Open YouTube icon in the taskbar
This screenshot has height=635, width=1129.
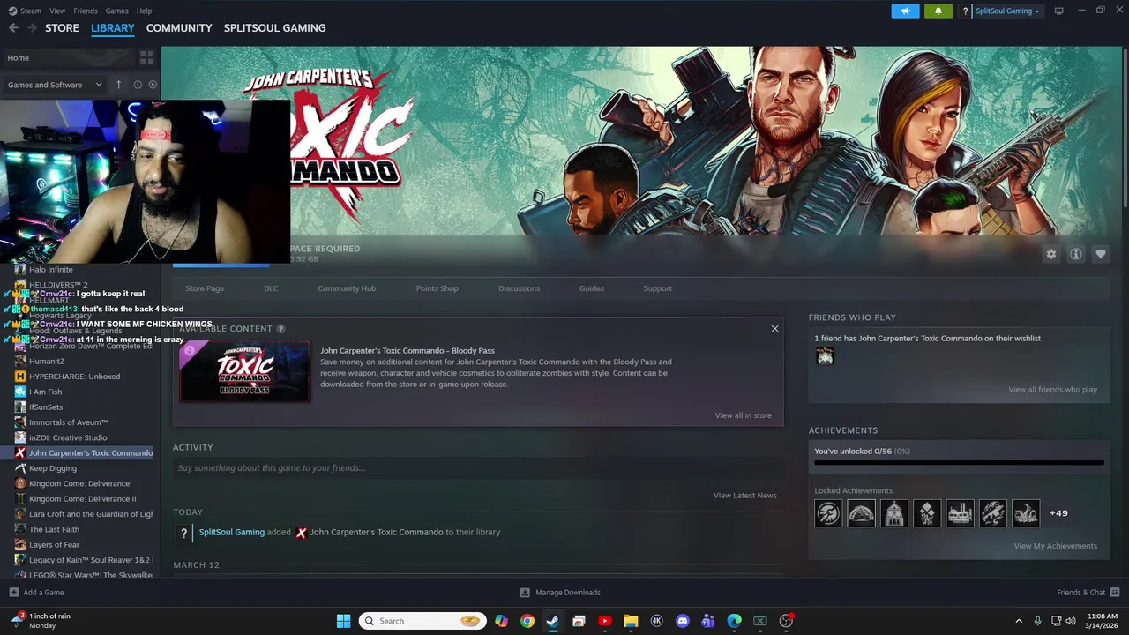[605, 621]
